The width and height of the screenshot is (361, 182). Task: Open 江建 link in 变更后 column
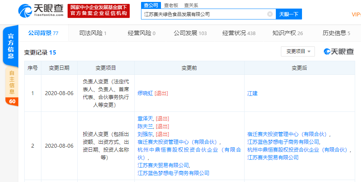click(252, 94)
